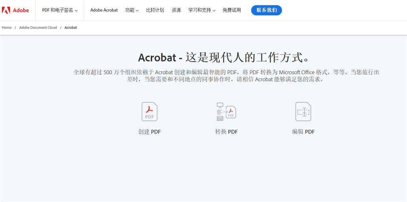Go to Home breadcrumb link
Viewport: 407px width, 202px height.
pos(7,28)
